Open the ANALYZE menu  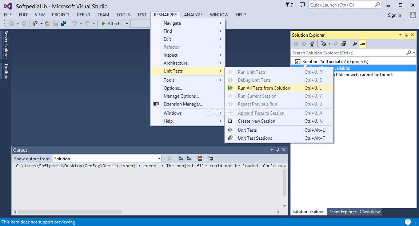[193, 15]
